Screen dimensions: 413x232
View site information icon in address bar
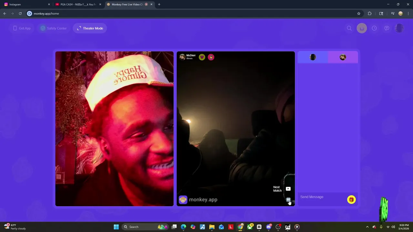30,14
